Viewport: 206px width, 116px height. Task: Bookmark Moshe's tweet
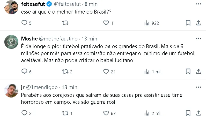(188, 72)
